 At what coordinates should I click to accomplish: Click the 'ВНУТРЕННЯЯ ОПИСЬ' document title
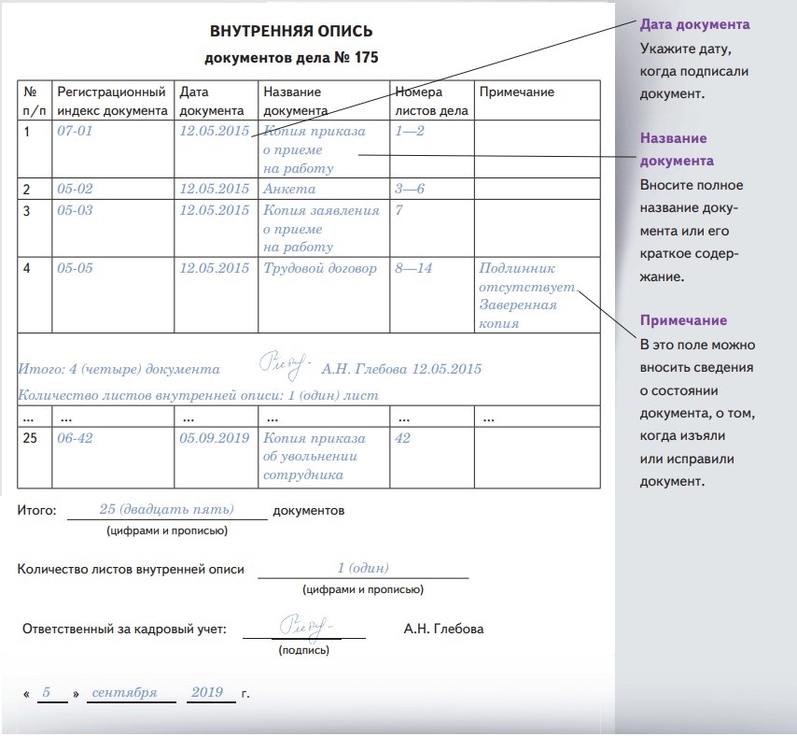290,34
